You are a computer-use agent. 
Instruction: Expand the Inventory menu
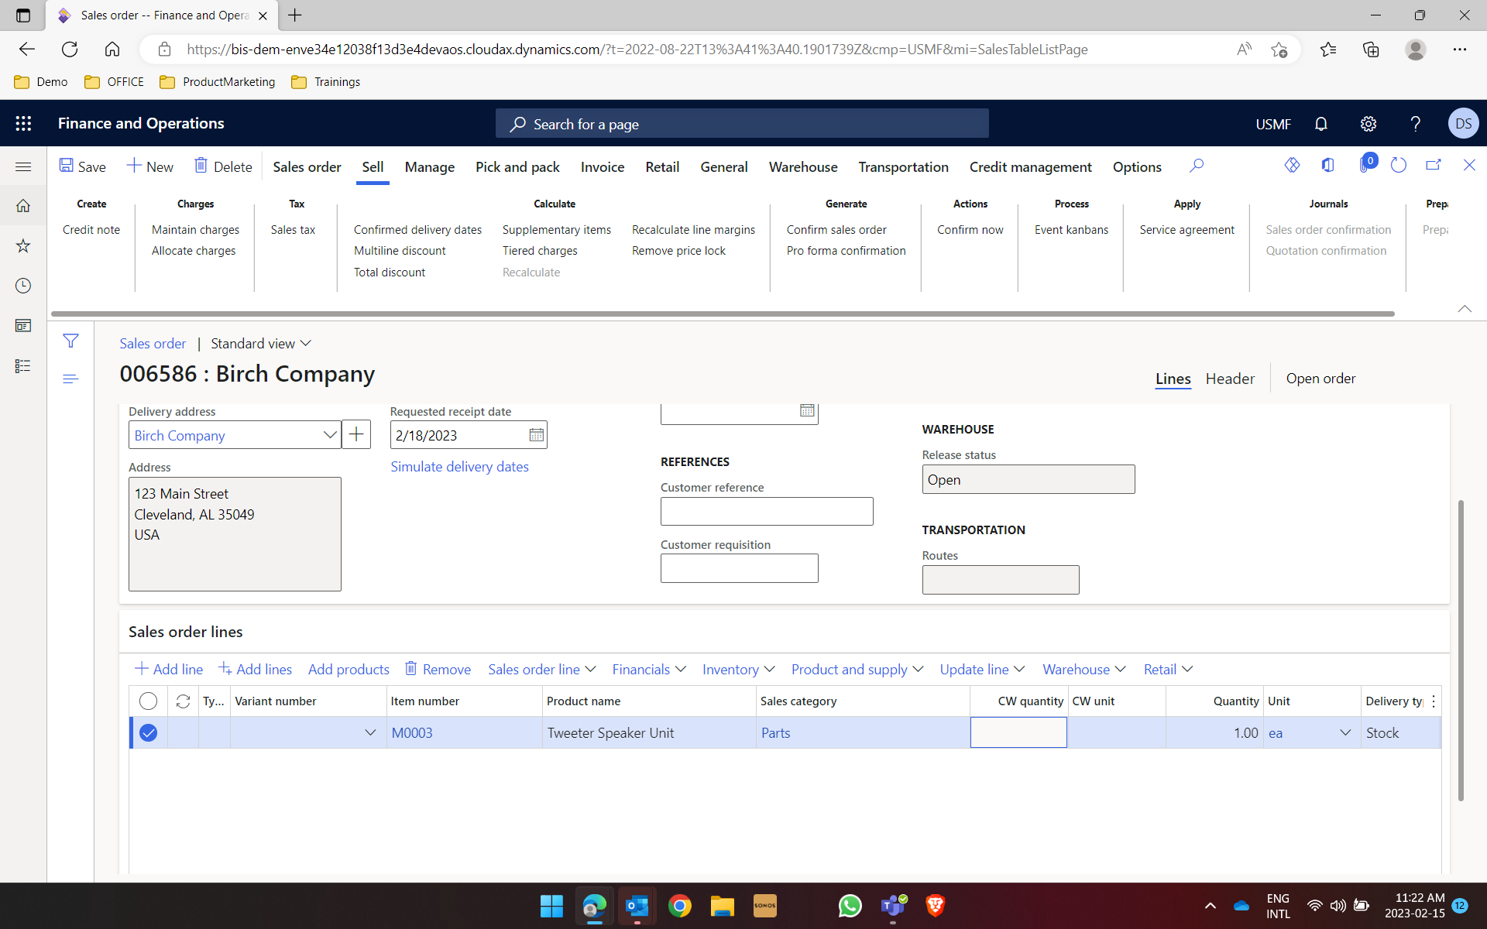[738, 669]
